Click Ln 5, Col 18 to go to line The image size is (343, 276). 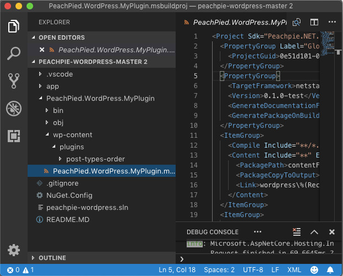(x=177, y=270)
